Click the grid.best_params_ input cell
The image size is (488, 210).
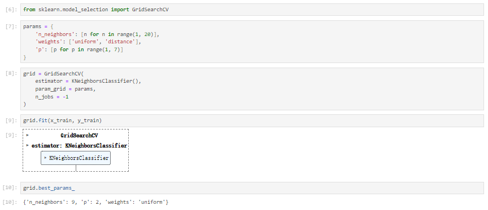(x=252, y=188)
